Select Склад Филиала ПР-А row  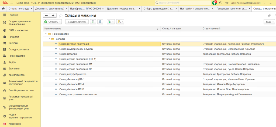160,84
